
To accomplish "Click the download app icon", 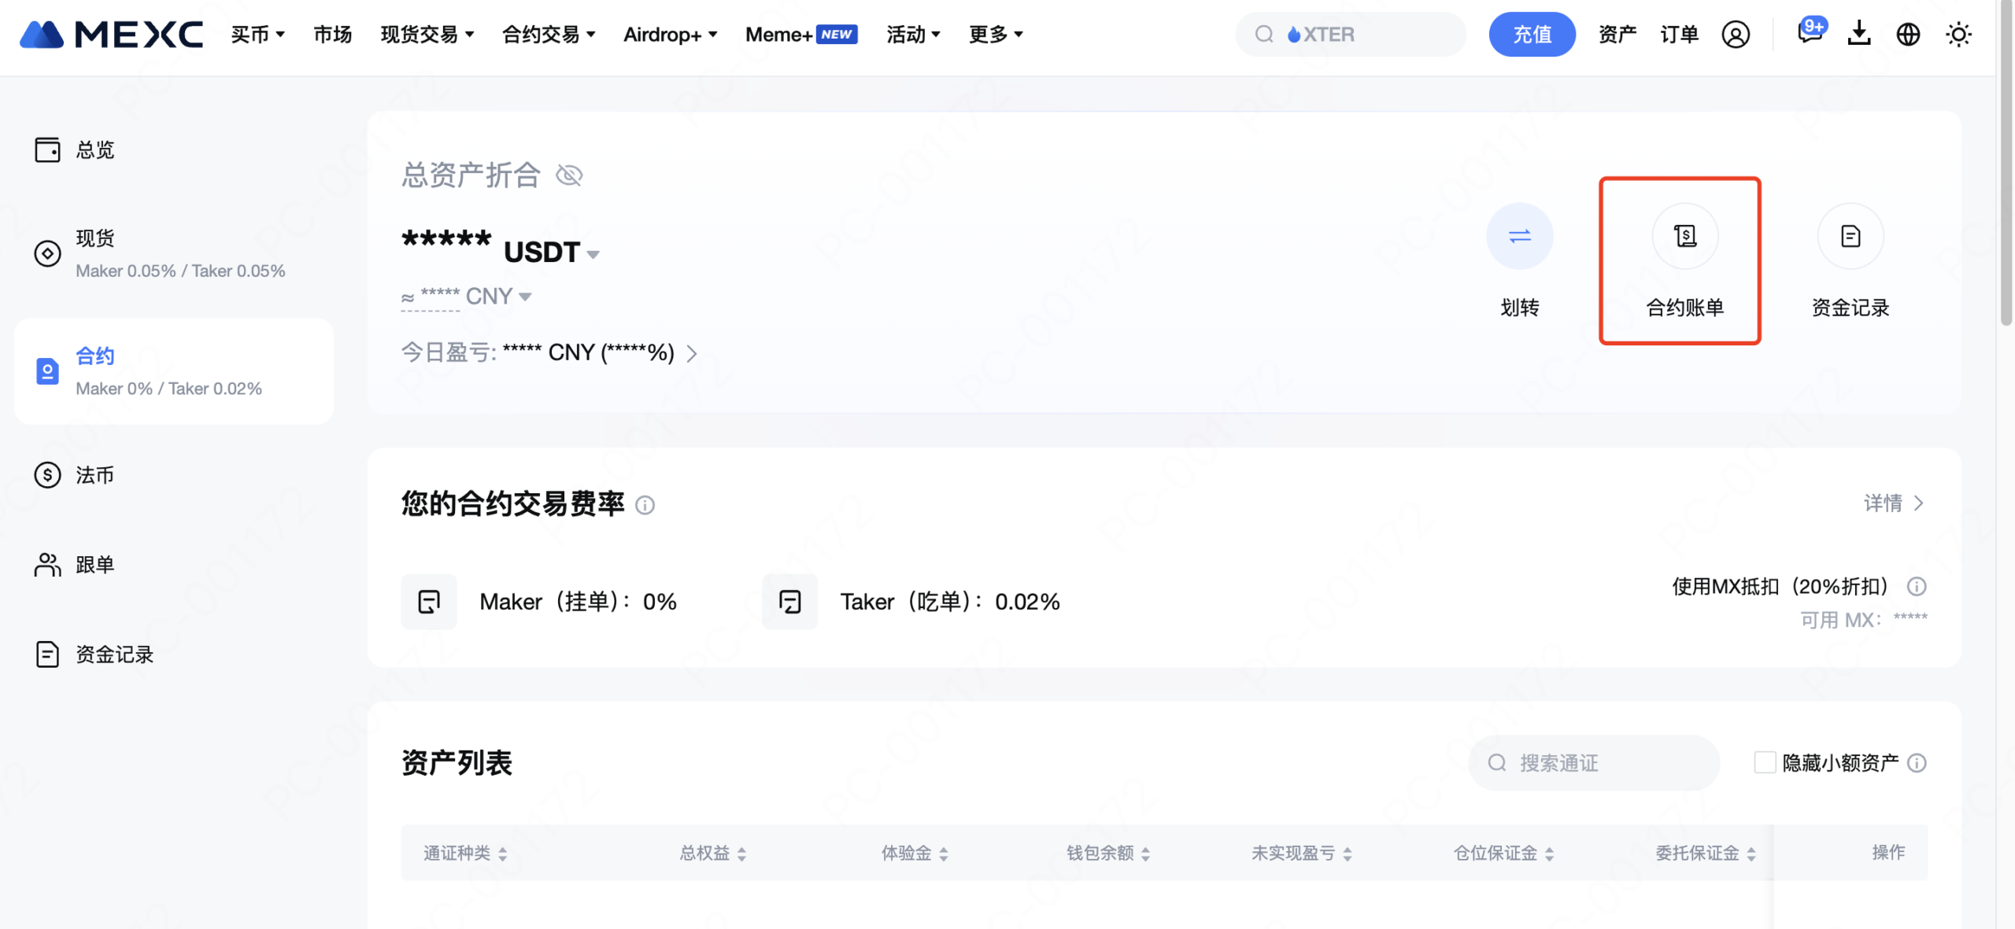I will click(1859, 34).
